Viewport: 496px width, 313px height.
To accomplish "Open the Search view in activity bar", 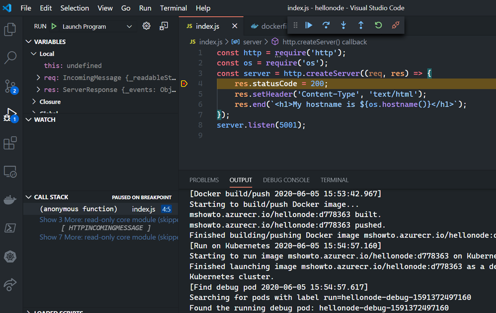I will click(x=10, y=58).
